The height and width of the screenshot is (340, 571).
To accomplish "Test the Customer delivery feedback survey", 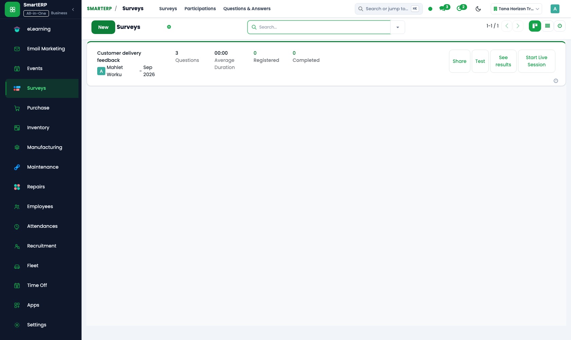I will pos(480,61).
